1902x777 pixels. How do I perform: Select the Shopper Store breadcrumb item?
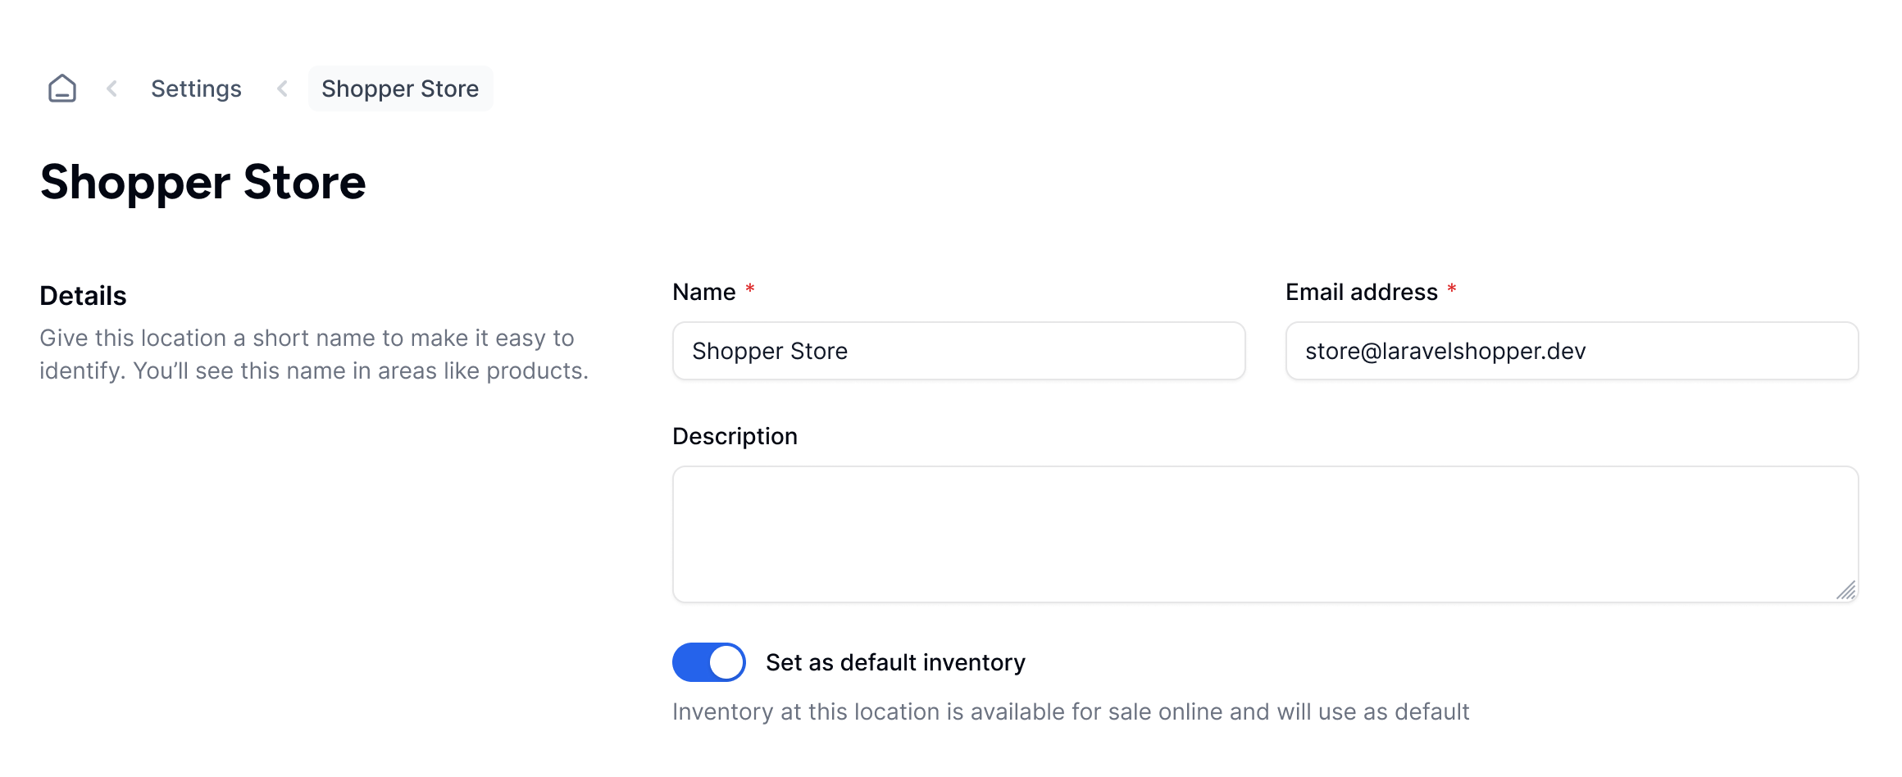click(400, 89)
